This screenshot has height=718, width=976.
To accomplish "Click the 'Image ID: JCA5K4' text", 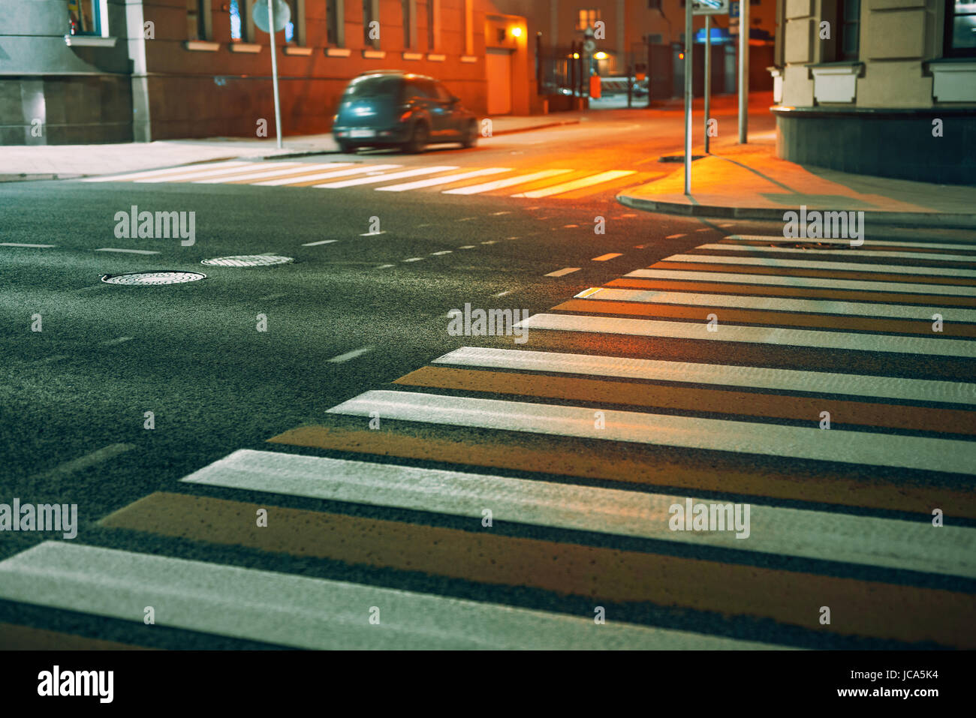I will [891, 674].
